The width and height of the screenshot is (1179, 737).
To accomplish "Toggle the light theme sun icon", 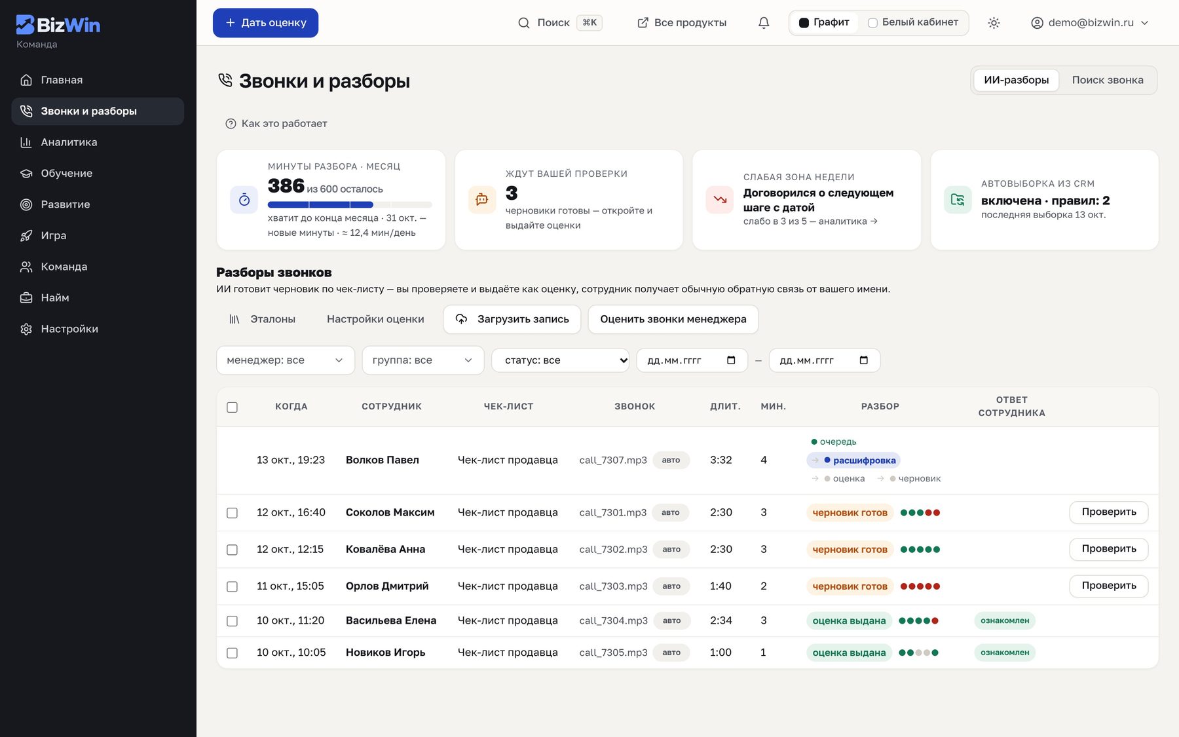I will [x=994, y=23].
